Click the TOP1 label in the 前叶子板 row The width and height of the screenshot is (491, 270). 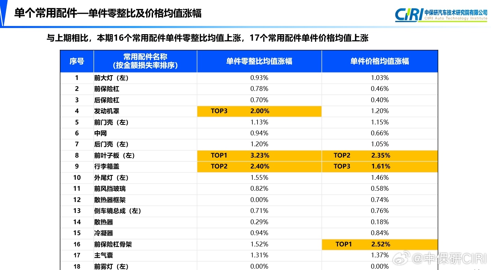219,156
